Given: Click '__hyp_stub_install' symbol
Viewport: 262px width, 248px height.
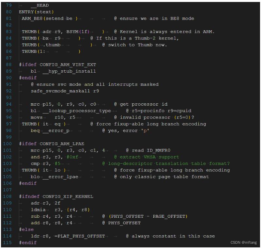Looking at the screenshot, I should coord(69,71).
